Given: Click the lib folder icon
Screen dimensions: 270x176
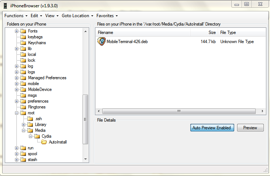Looking at the screenshot, I should coord(23,49).
